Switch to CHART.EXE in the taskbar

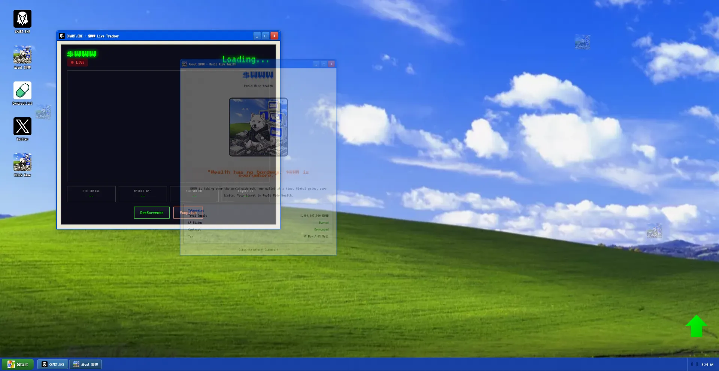(x=53, y=364)
